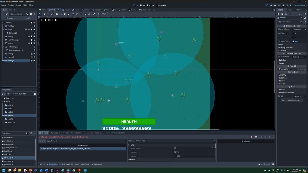This screenshot has height=173, width=308.
Task: Pause the running project
Action: (x=271, y=5)
